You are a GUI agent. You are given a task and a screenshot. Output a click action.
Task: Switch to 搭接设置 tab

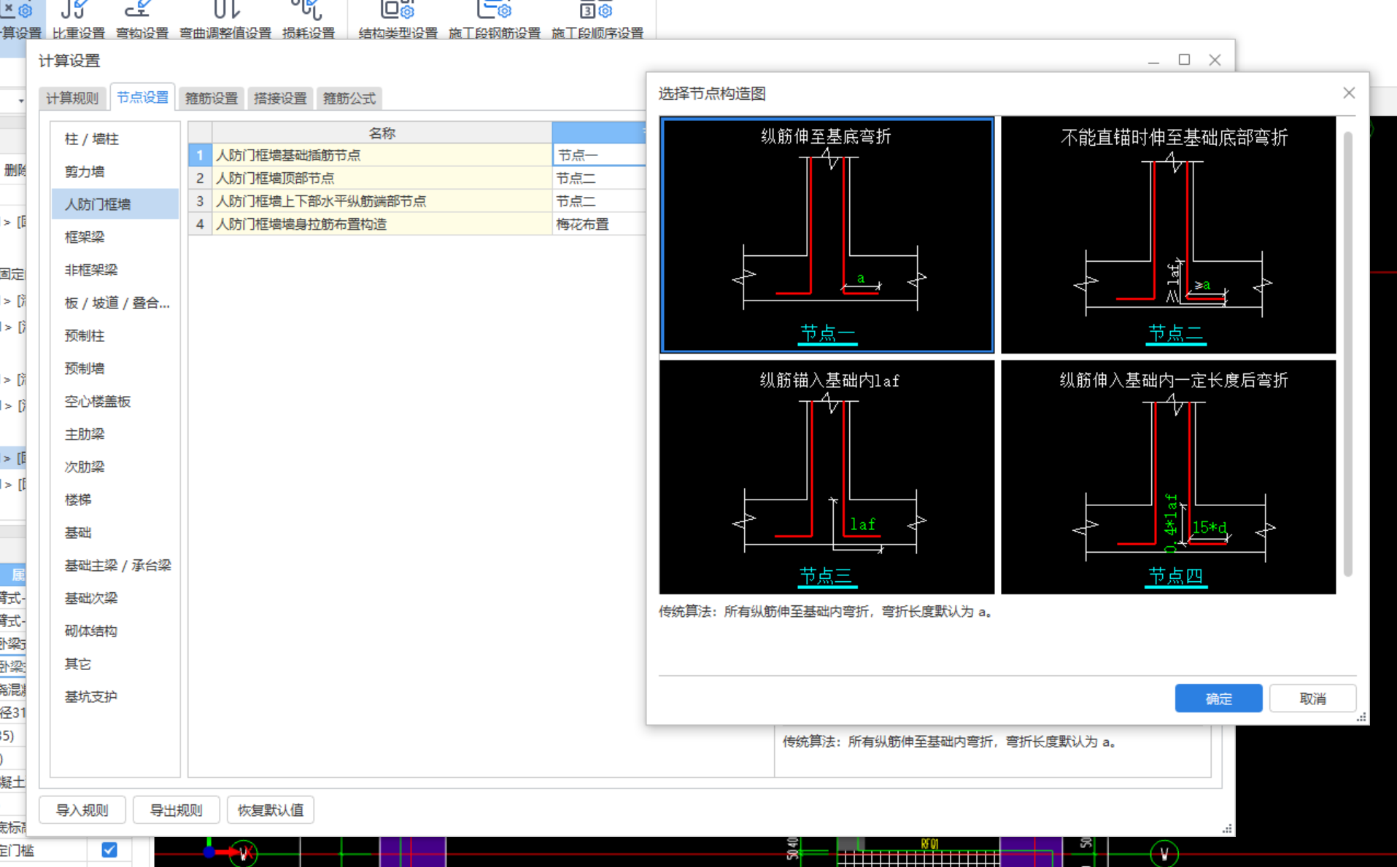coord(280,98)
